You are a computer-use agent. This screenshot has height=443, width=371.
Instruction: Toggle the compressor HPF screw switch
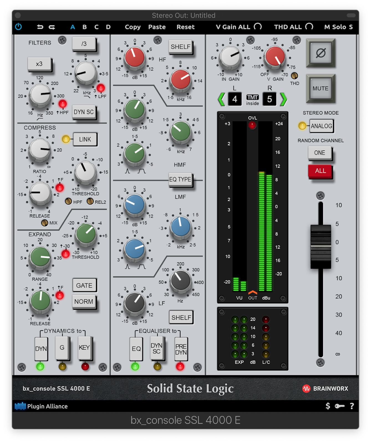click(x=68, y=201)
